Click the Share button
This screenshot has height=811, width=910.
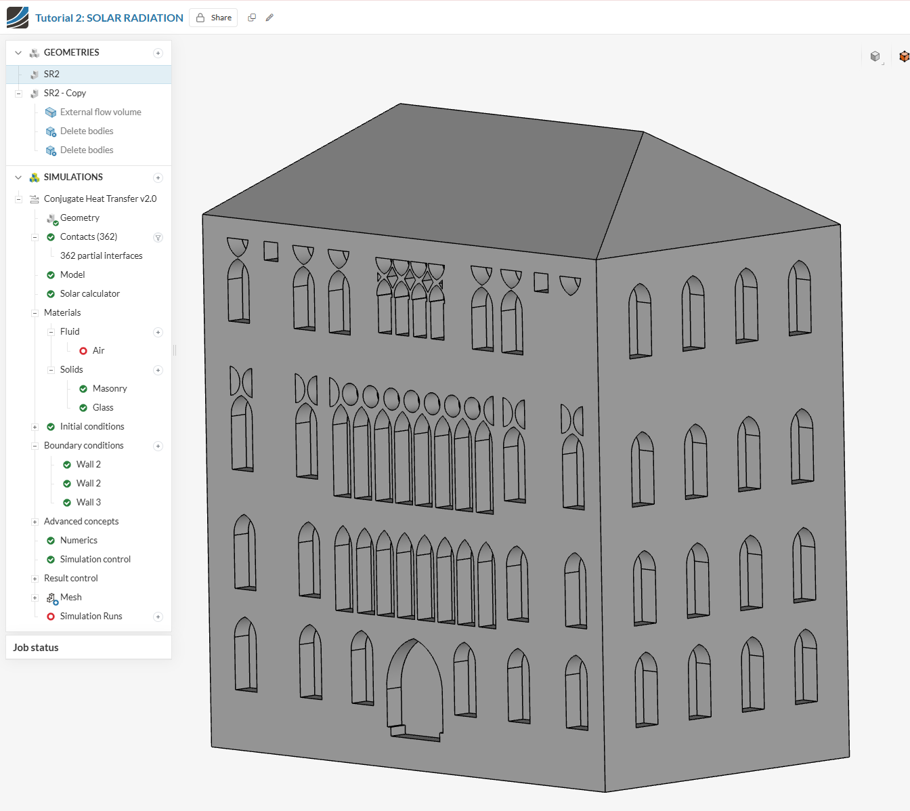coord(213,18)
